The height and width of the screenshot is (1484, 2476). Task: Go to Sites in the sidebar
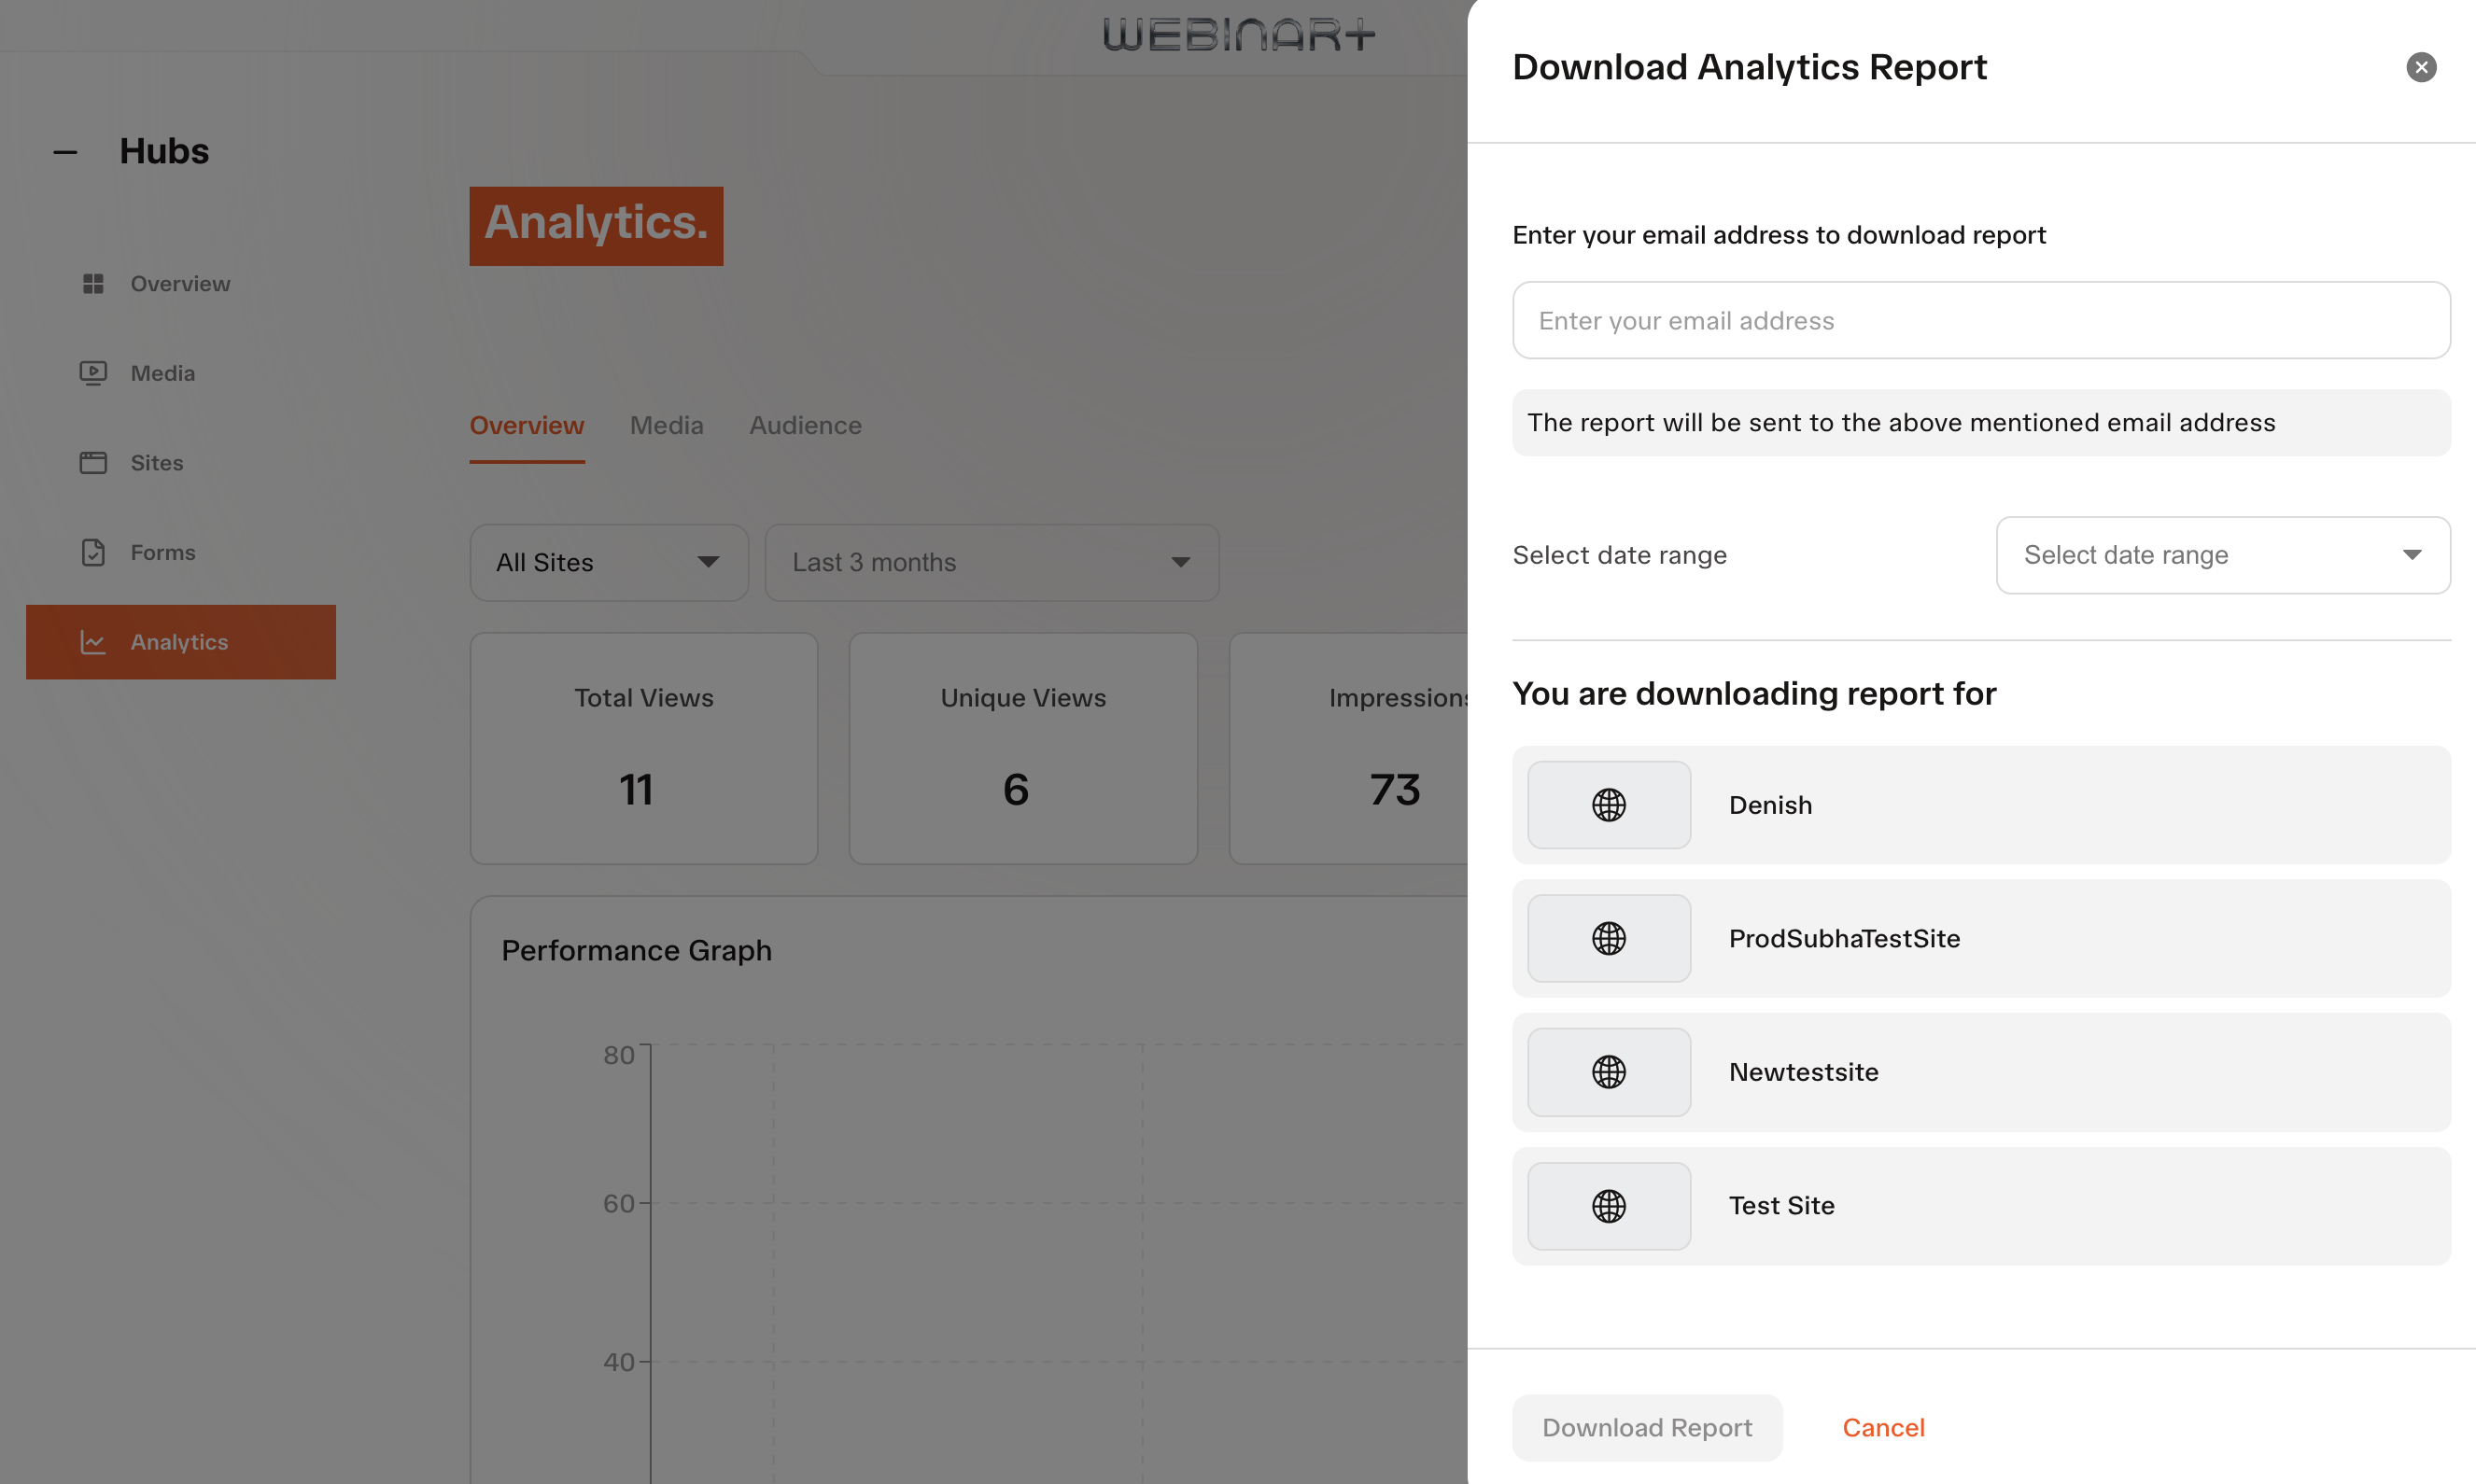(x=180, y=463)
